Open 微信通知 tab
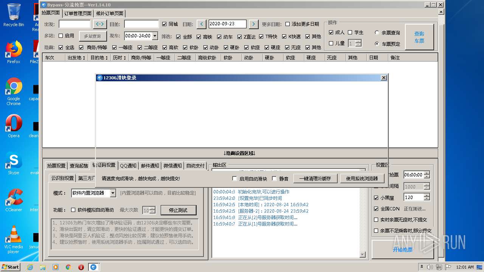The image size is (484, 272). pyautogui.click(x=173, y=165)
